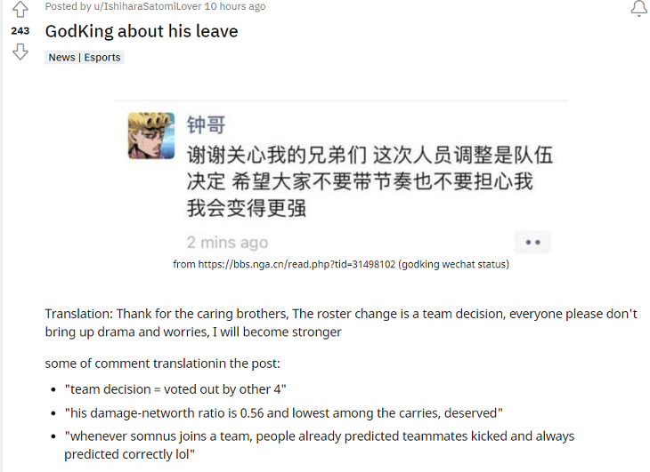The width and height of the screenshot is (650, 472).
Task: Click the 2 mins ago label
Action: [227, 243]
